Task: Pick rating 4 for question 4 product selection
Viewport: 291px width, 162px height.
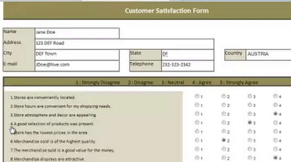Action: pyautogui.click(x=275, y=122)
